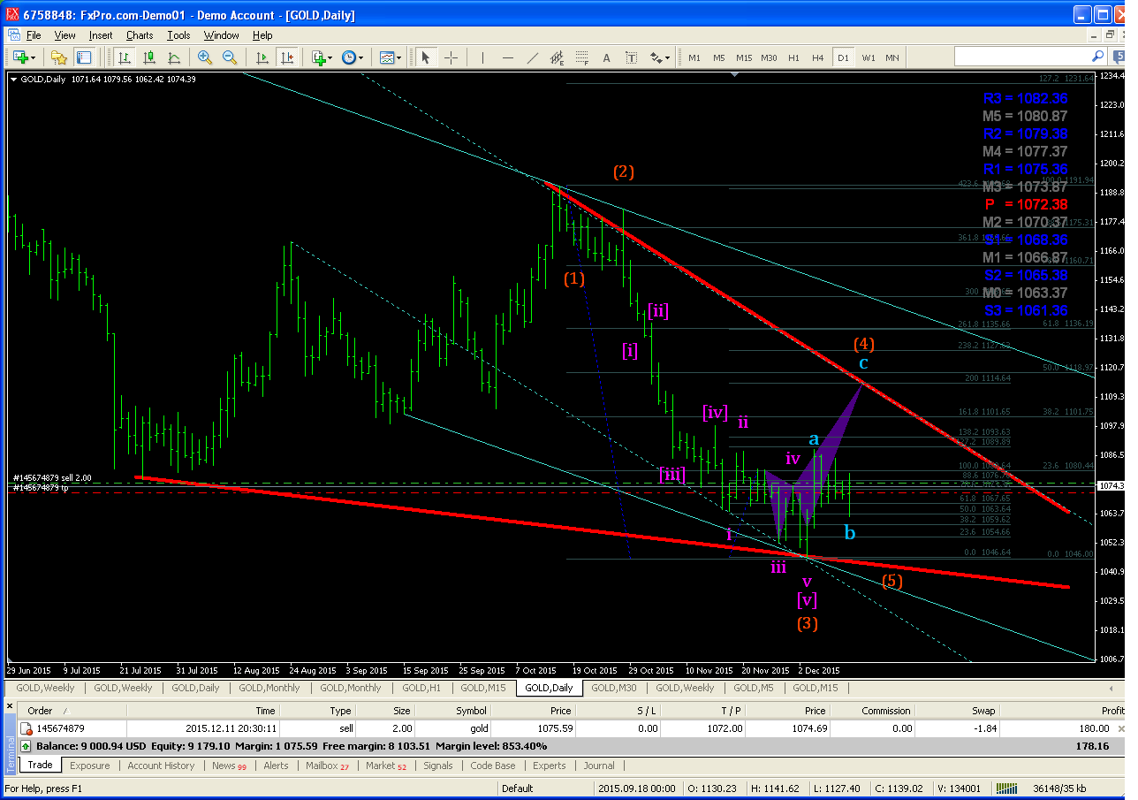The width and height of the screenshot is (1138, 800).
Task: Open the GOLD,H1 chart tab
Action: pyautogui.click(x=421, y=688)
